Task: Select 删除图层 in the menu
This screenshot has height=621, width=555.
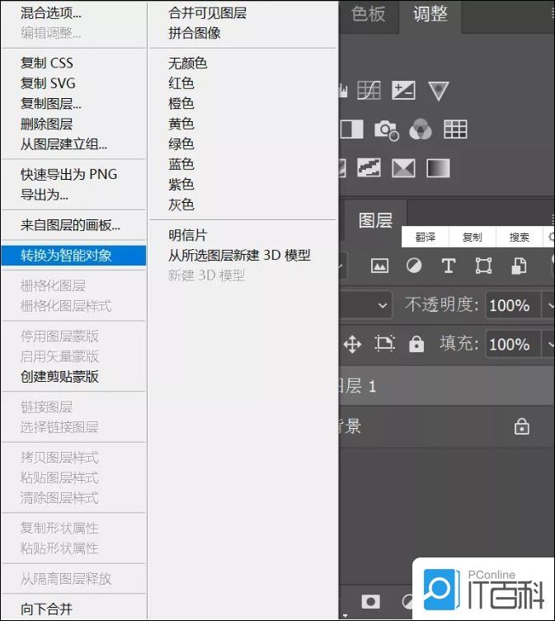Action: click(x=46, y=124)
